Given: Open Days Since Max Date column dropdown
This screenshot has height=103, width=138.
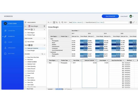Looking at the screenshot, I should pyautogui.click(x=123, y=60).
